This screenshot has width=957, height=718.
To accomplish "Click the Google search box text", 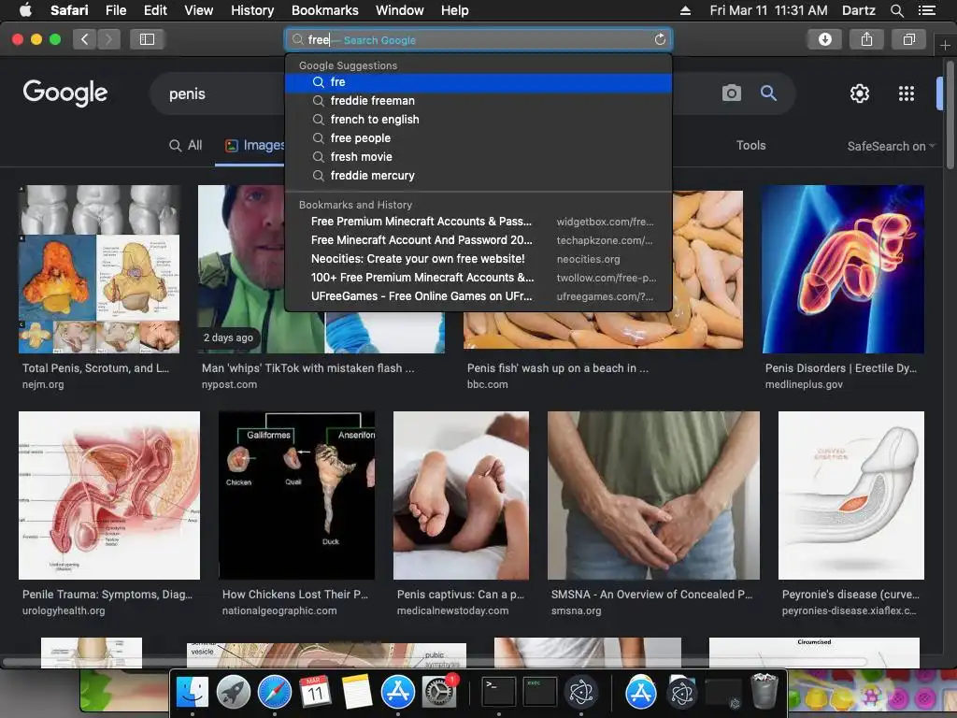I will [x=187, y=94].
